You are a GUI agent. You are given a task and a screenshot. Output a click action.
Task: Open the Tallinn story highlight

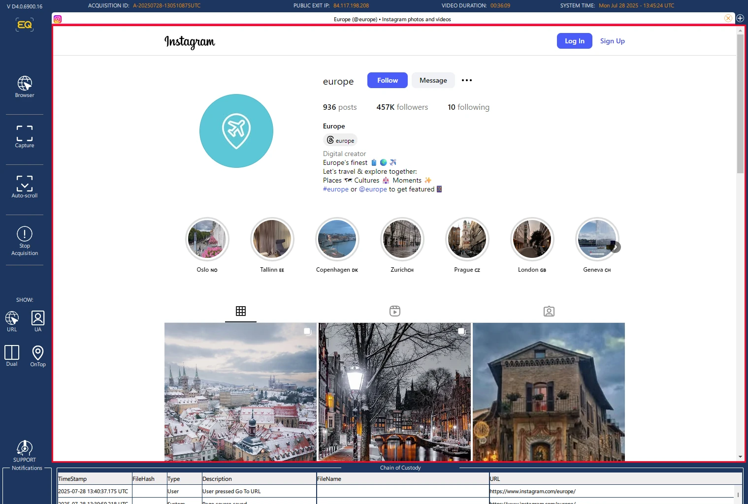pos(272,239)
